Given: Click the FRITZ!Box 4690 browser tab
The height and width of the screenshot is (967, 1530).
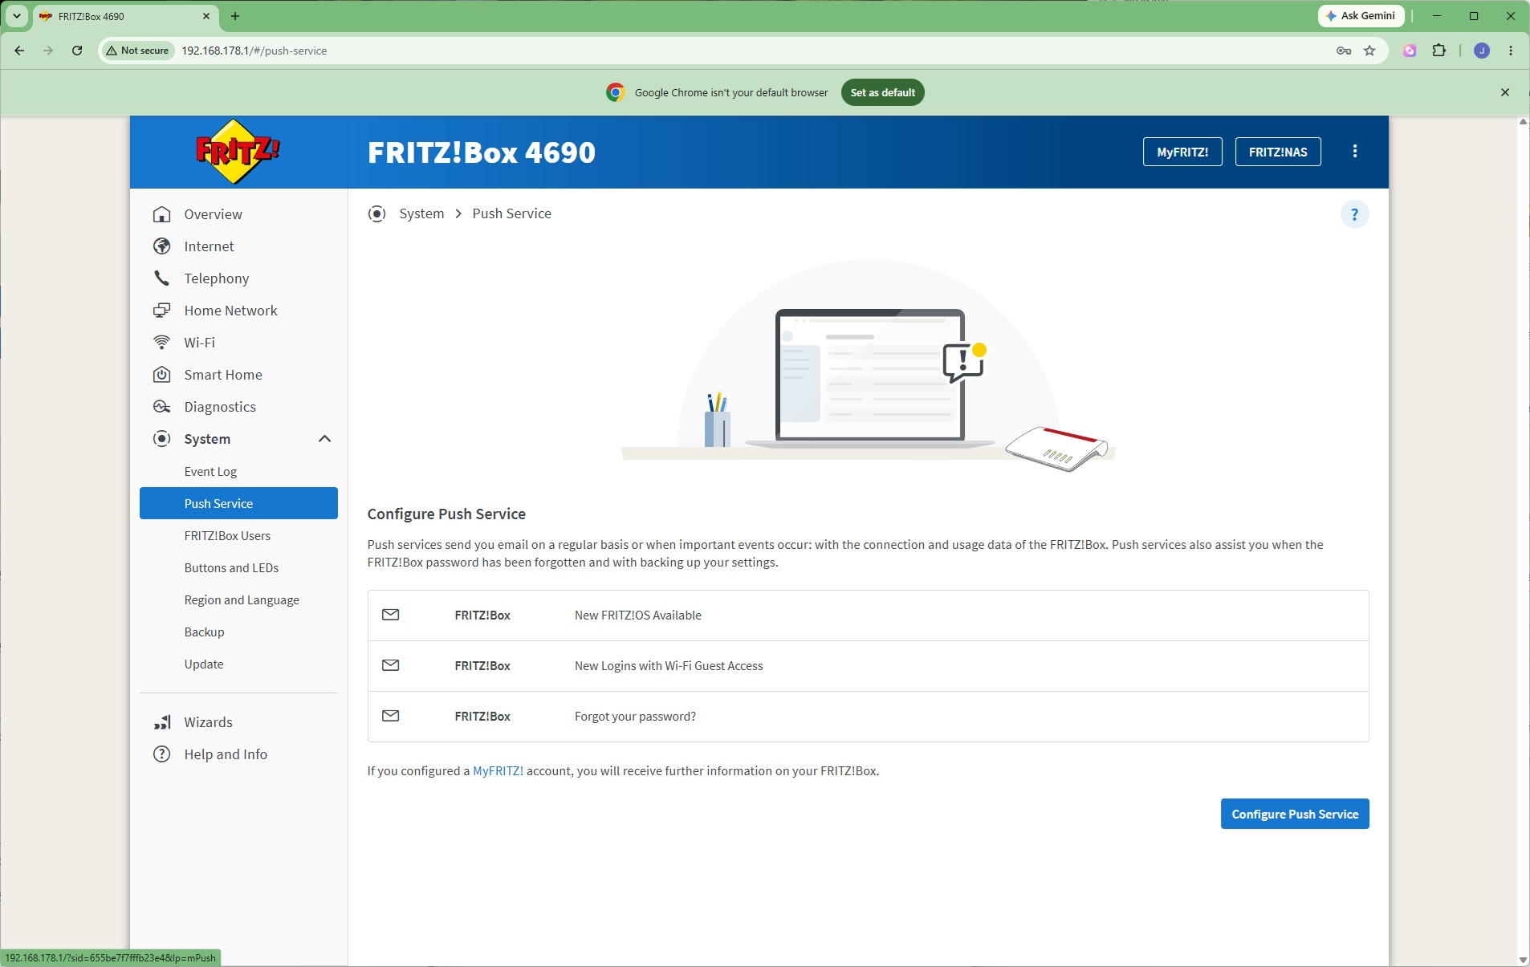Looking at the screenshot, I should (124, 16).
